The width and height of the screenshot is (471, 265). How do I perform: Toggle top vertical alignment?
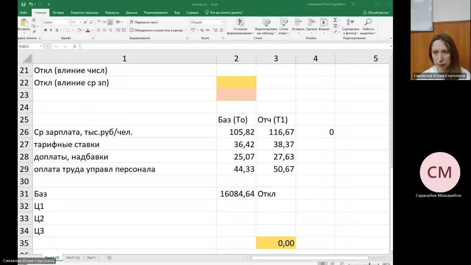click(99, 22)
